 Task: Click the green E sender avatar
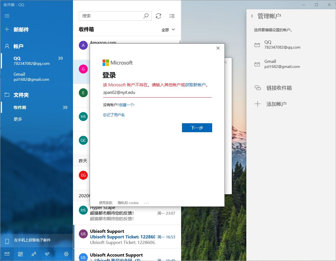pyautogui.click(x=83, y=93)
